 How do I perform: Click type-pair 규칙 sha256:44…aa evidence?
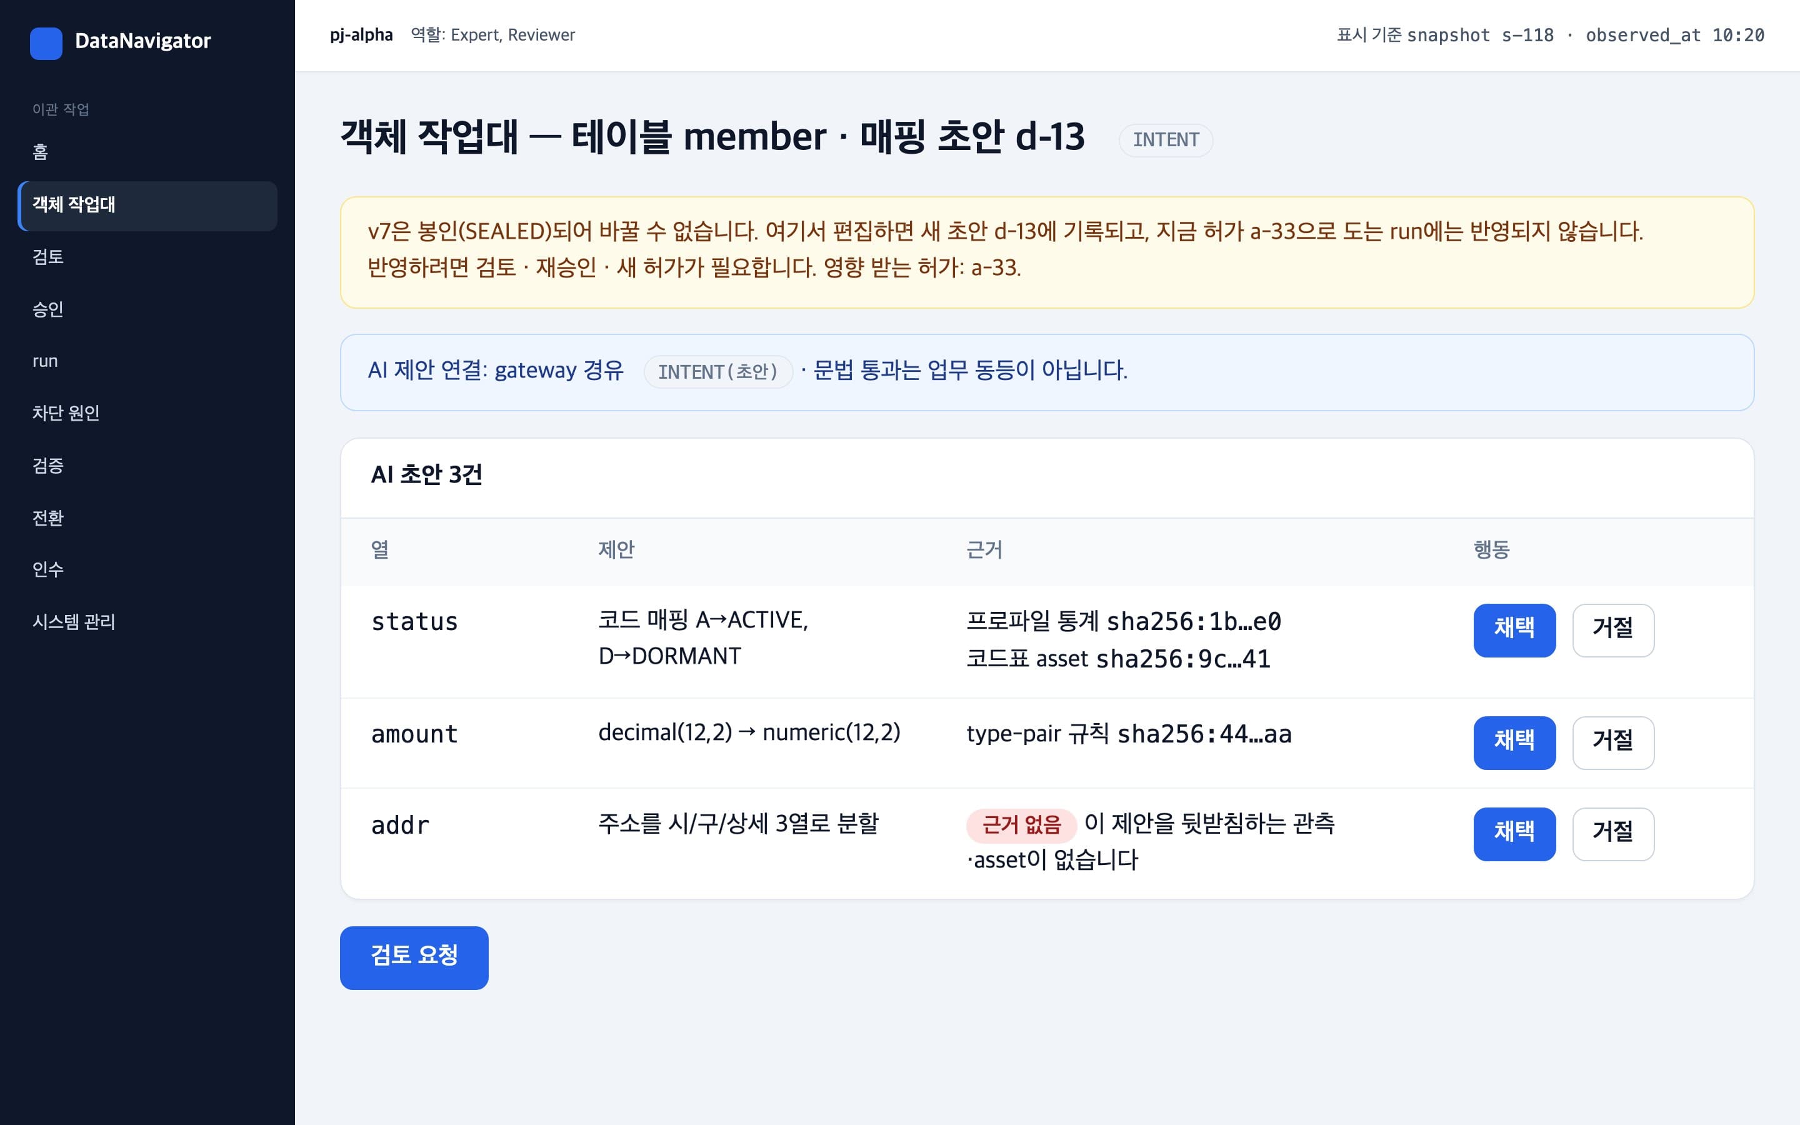(x=1129, y=734)
